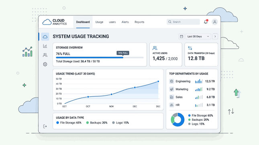259x145 pixels.
Task: Click the 50 TB axis label
Action: coord(59,79)
